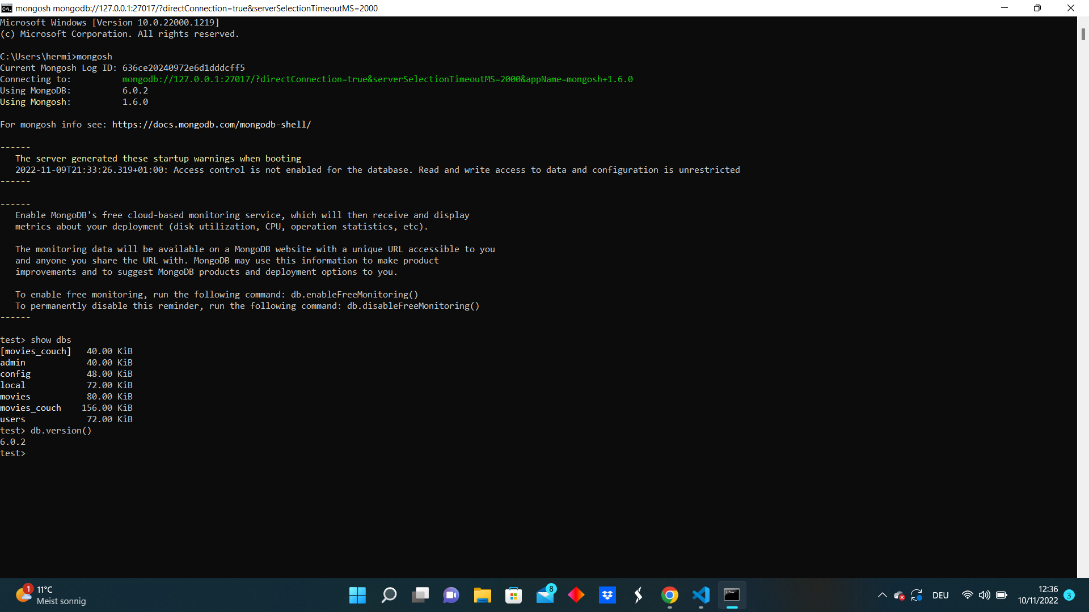Viewport: 1089px width, 612px height.
Task: Open the DEU keyboard language switcher
Action: (x=940, y=595)
